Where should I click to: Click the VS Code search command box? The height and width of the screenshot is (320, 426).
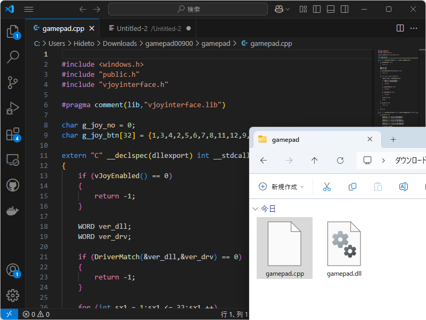tap(188, 9)
